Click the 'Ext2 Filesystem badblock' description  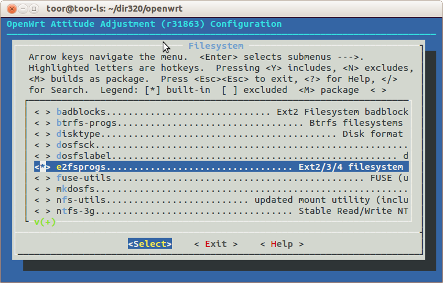[343, 112]
